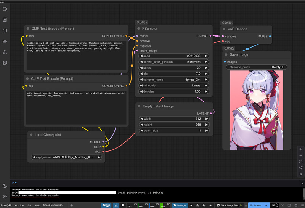Increase cfg with its right arrow
This screenshot has width=305, height=208.
coord(206,74)
